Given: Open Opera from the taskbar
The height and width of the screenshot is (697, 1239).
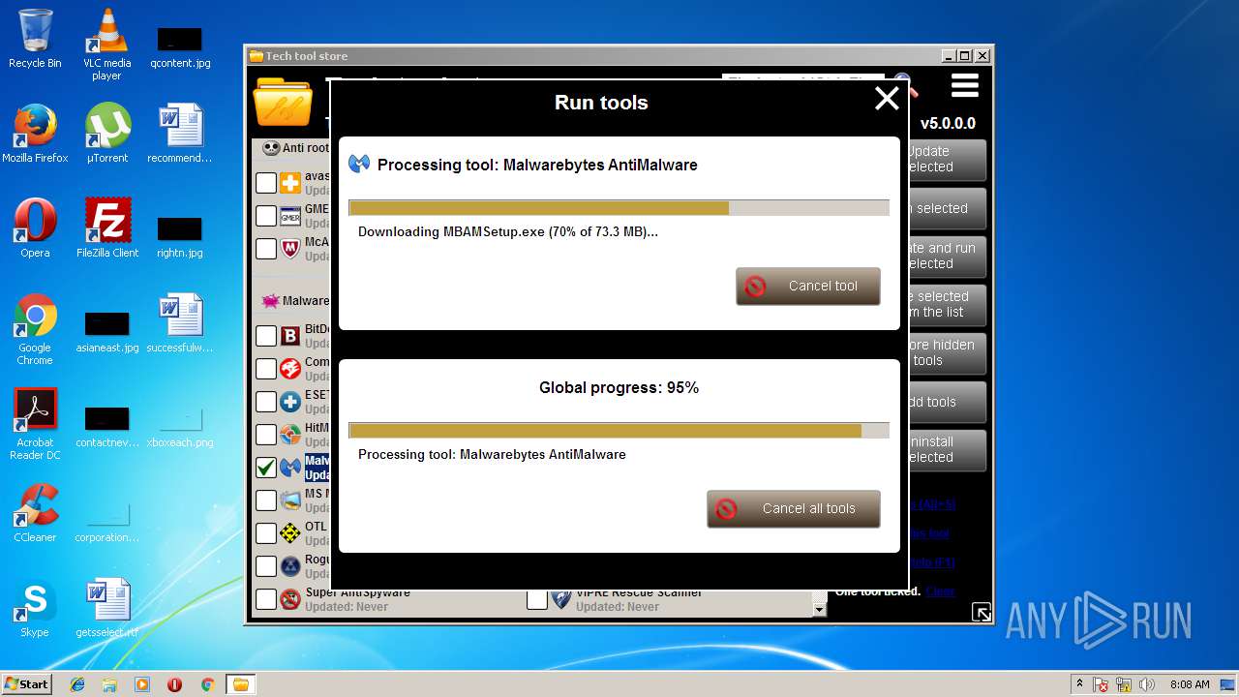Looking at the screenshot, I should point(174,684).
